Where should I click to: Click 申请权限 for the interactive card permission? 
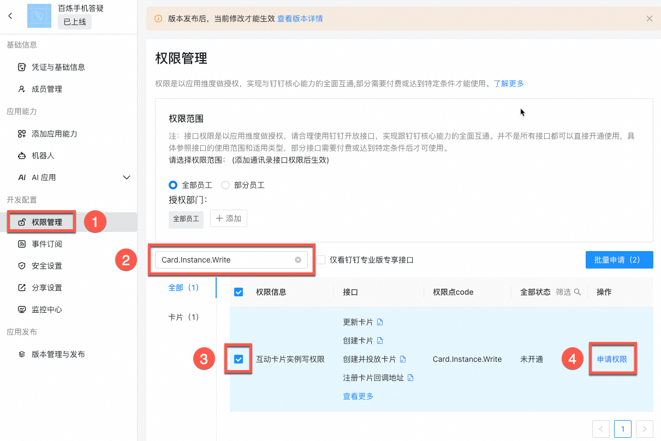pyautogui.click(x=612, y=359)
